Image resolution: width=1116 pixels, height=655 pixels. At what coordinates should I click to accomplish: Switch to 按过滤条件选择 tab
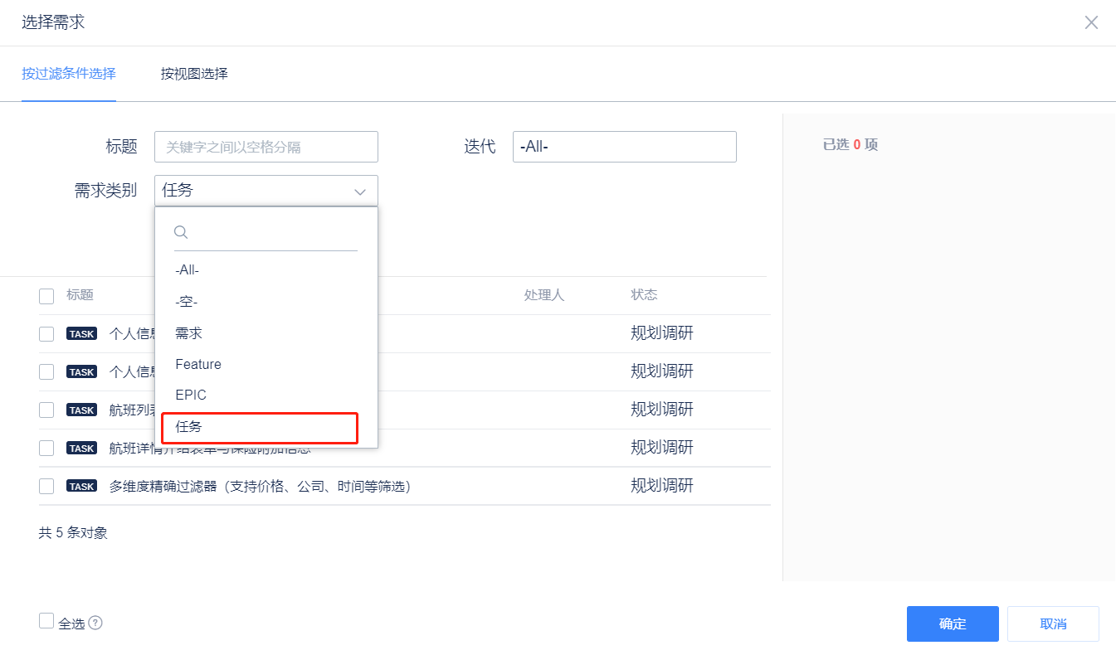pos(69,74)
